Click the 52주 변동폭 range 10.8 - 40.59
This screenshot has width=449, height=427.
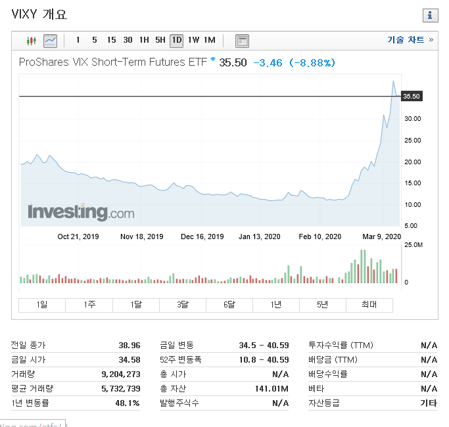click(x=264, y=360)
